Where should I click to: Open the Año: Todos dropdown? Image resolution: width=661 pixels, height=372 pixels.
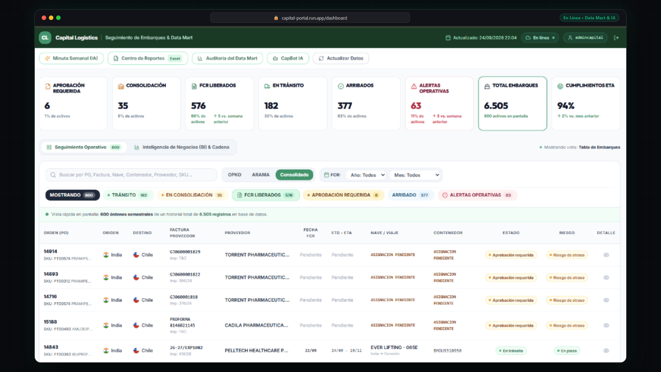[366, 175]
